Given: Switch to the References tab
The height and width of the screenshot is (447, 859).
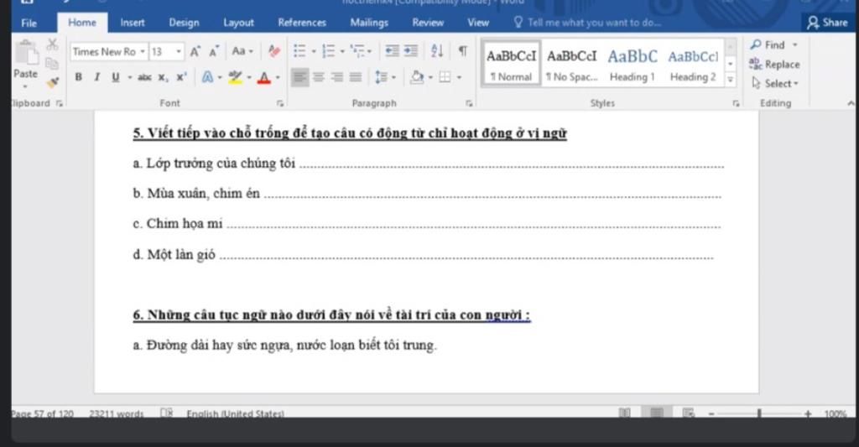Looking at the screenshot, I should pyautogui.click(x=302, y=23).
